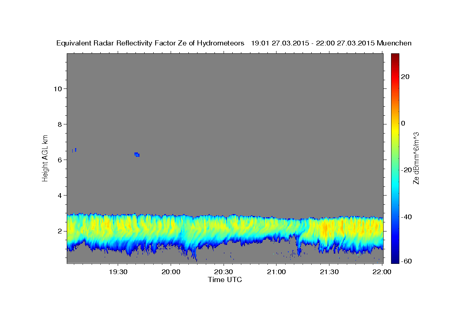Click the tiny blue echo near 6.5 km at 19:05
This screenshot has width=474, height=316.
[75, 150]
